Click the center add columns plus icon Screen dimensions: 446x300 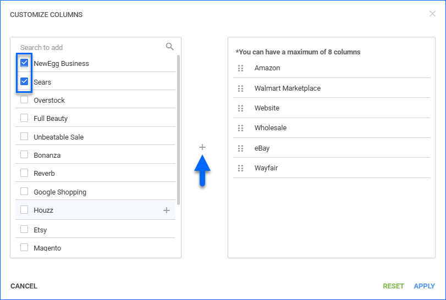202,147
